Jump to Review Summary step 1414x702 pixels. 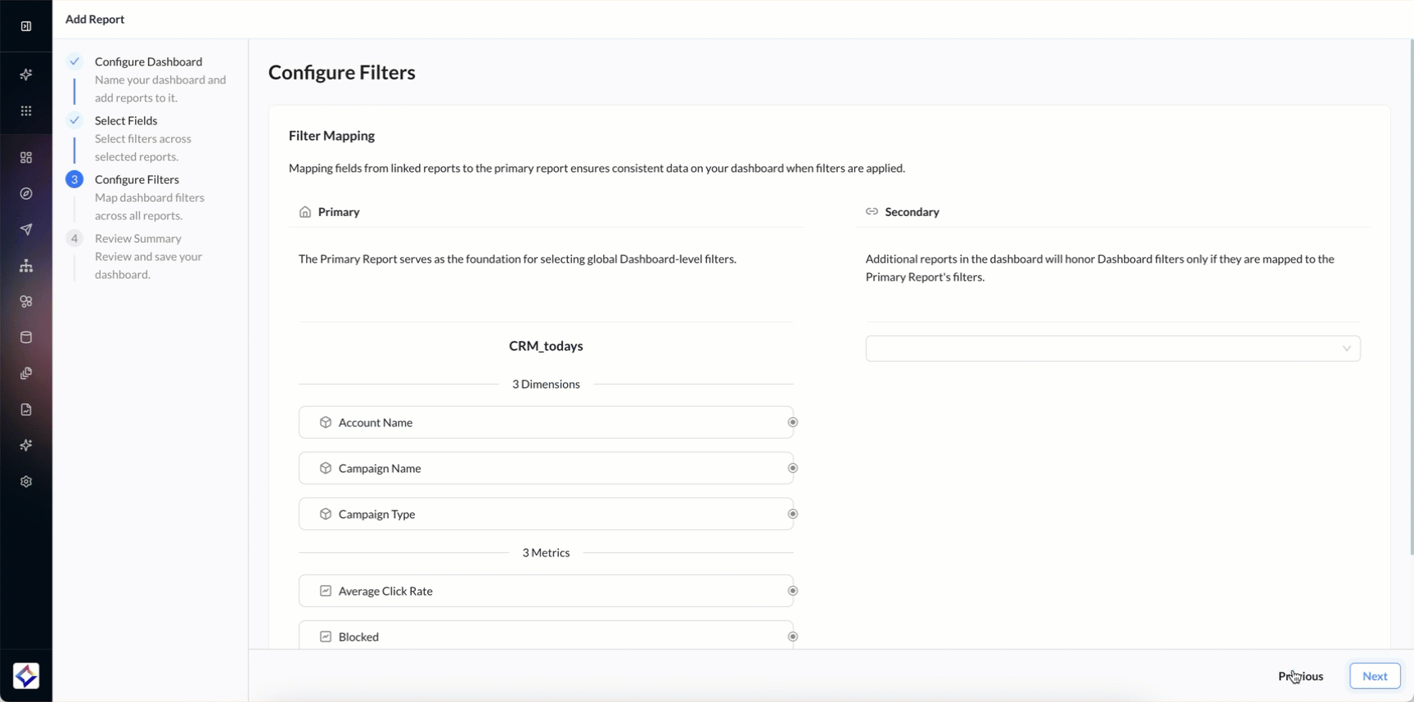tap(137, 238)
